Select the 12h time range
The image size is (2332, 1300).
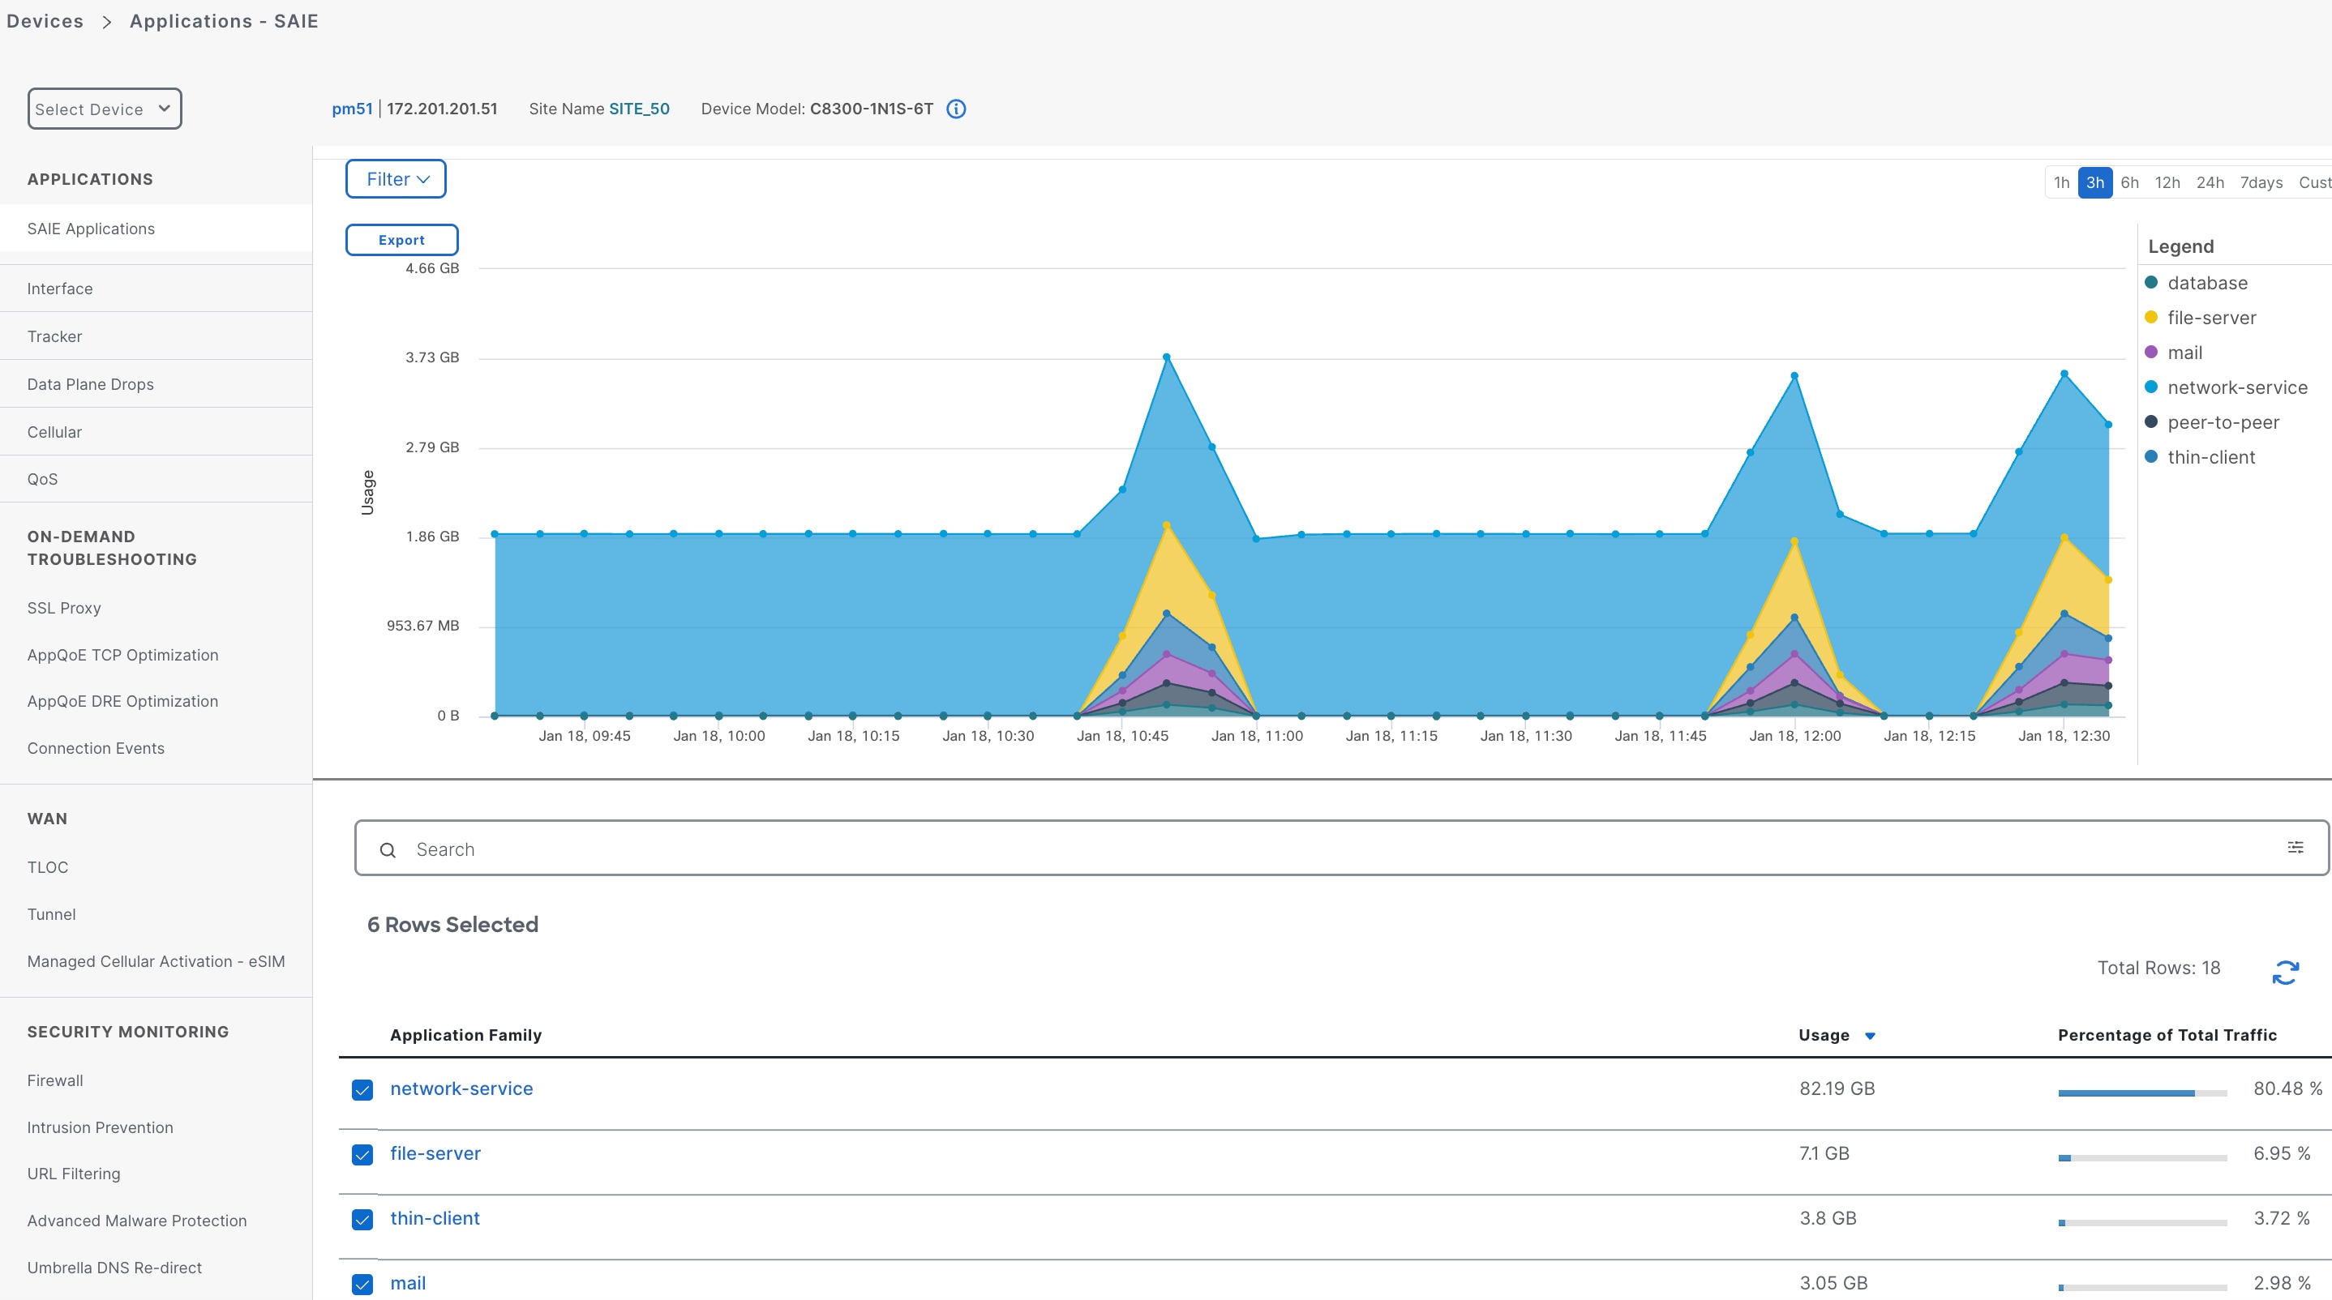[x=2167, y=182]
